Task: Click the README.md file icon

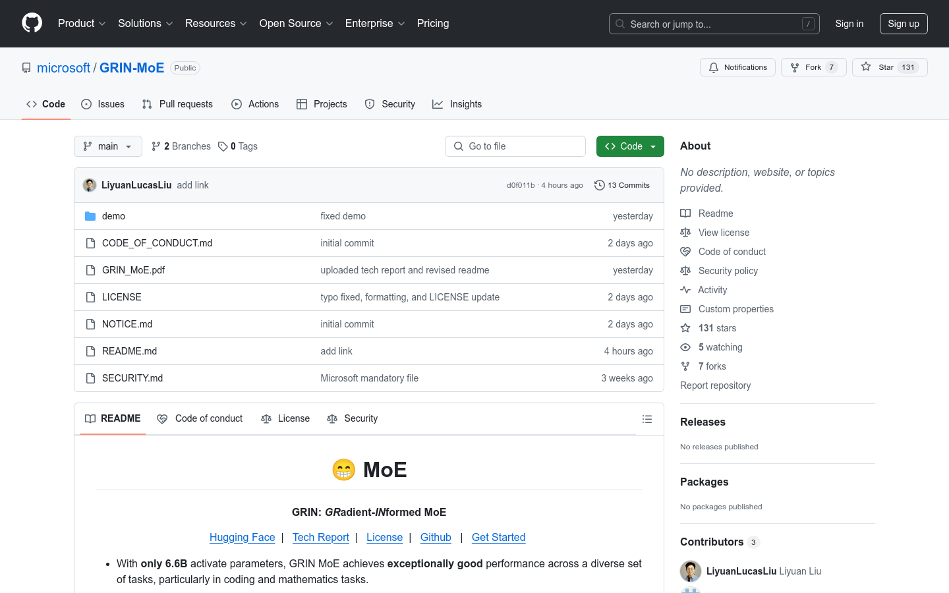Action: coord(90,351)
